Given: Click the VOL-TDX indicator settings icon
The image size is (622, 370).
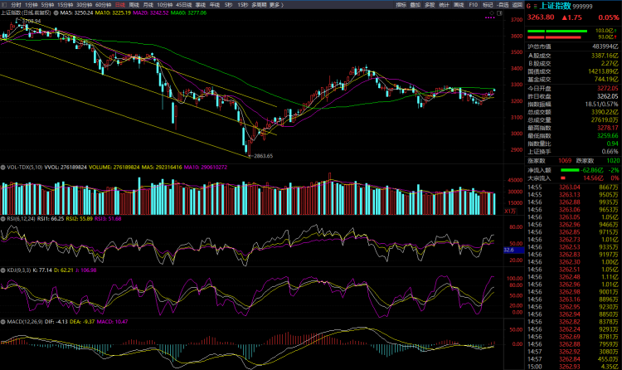Looking at the screenshot, I should click(x=3, y=166).
